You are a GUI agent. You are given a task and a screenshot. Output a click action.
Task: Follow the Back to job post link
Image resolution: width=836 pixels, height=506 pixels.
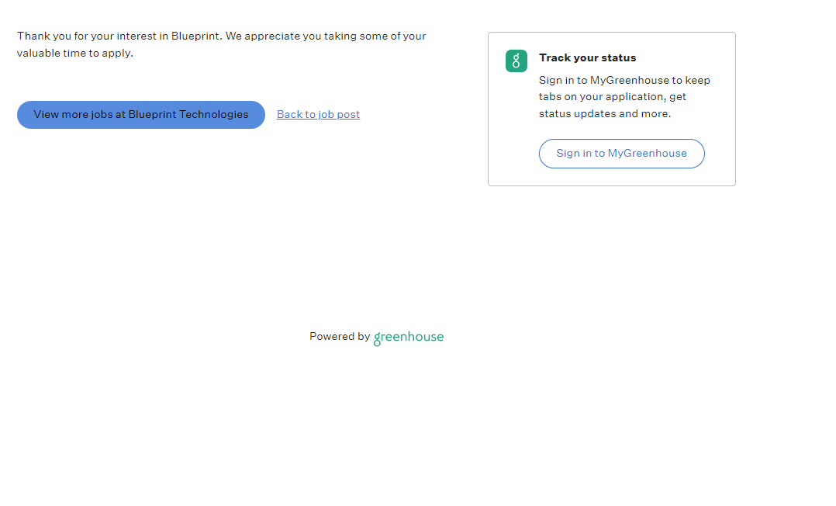pos(318,115)
